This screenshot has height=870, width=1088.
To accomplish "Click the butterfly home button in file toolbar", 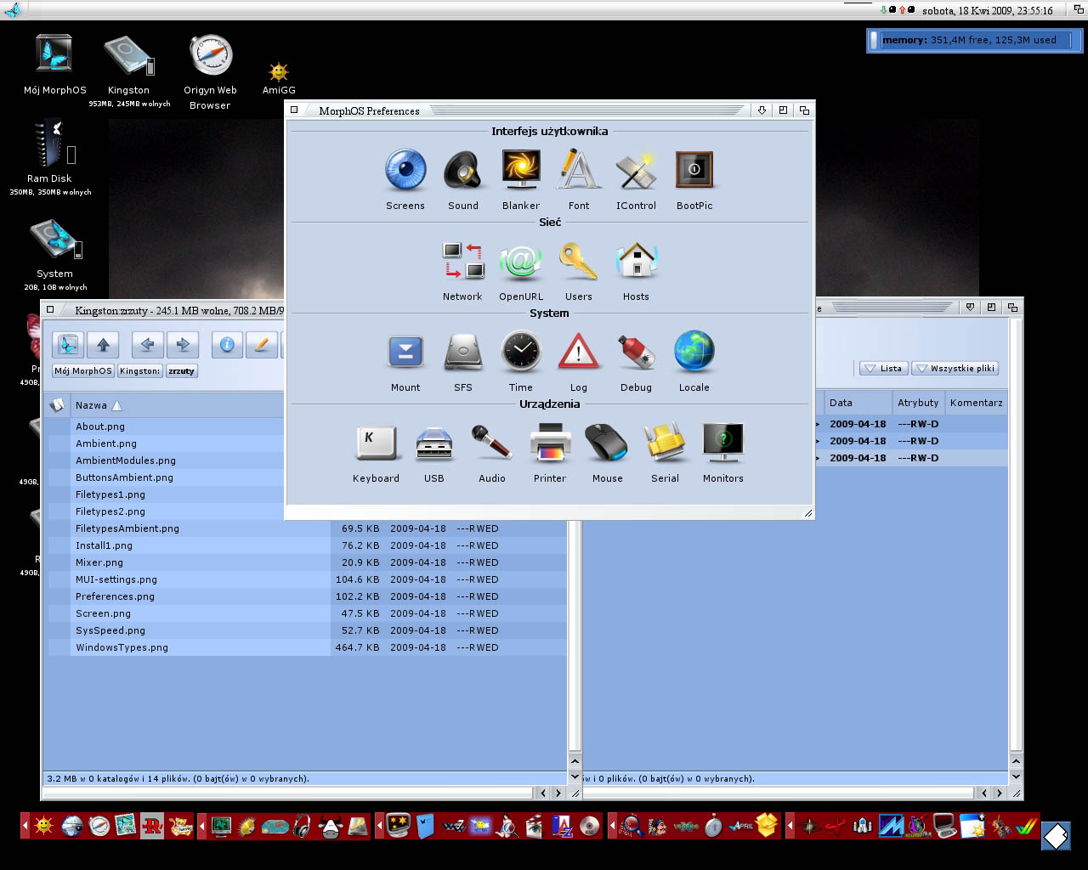I will pos(68,345).
